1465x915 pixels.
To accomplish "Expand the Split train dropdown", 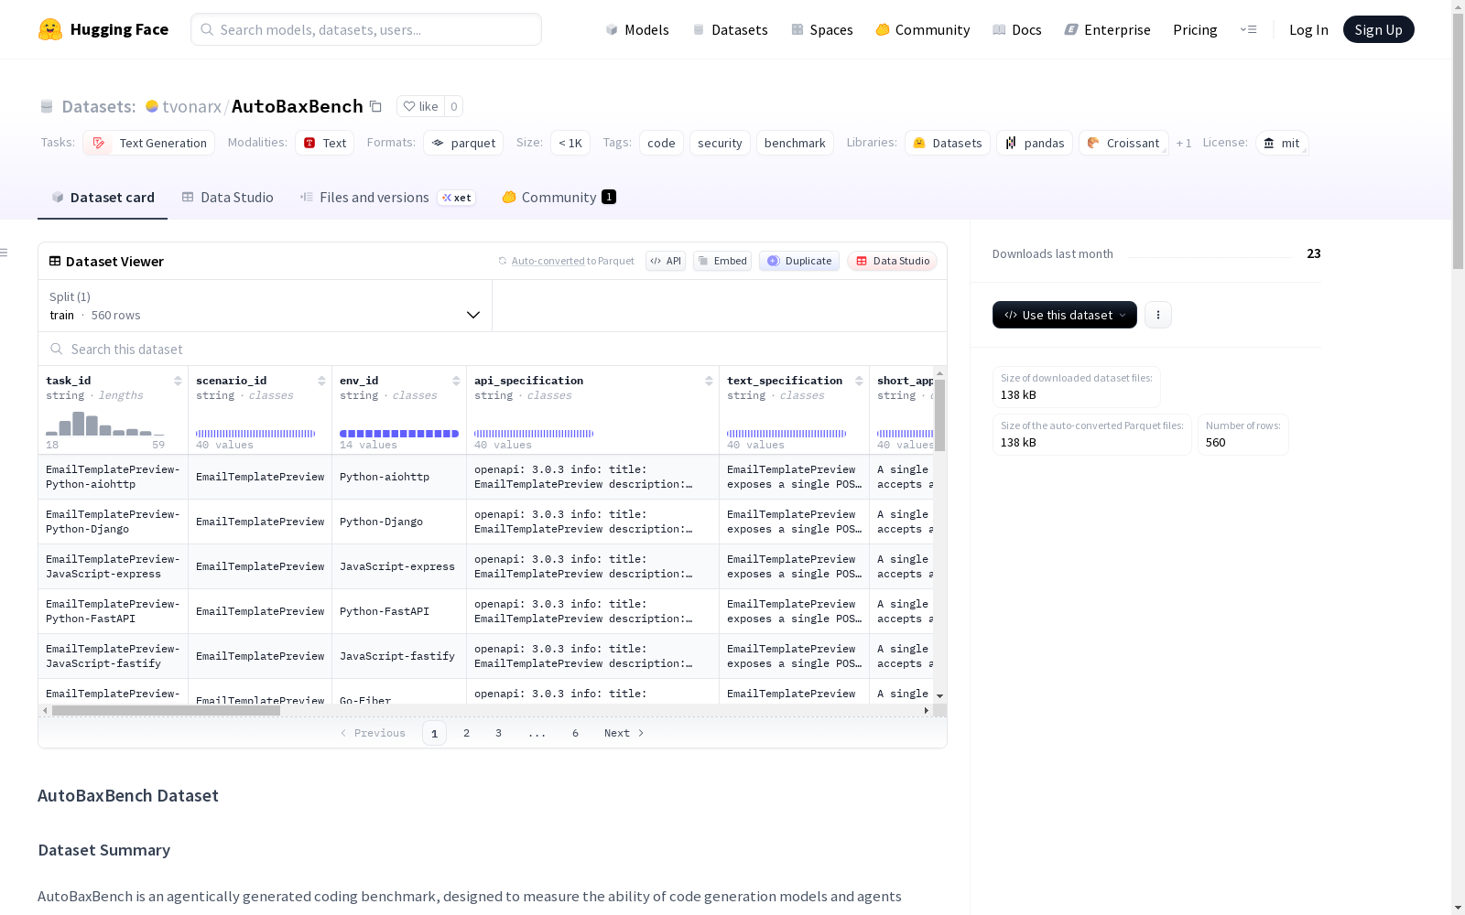I will point(265,306).
